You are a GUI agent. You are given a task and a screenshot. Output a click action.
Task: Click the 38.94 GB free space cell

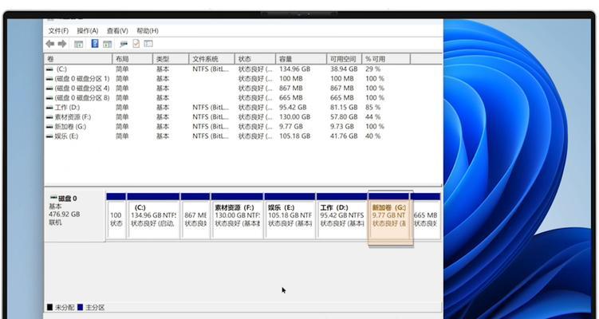click(x=344, y=69)
